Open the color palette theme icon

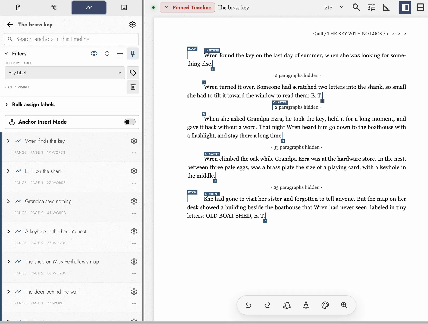tap(325, 305)
